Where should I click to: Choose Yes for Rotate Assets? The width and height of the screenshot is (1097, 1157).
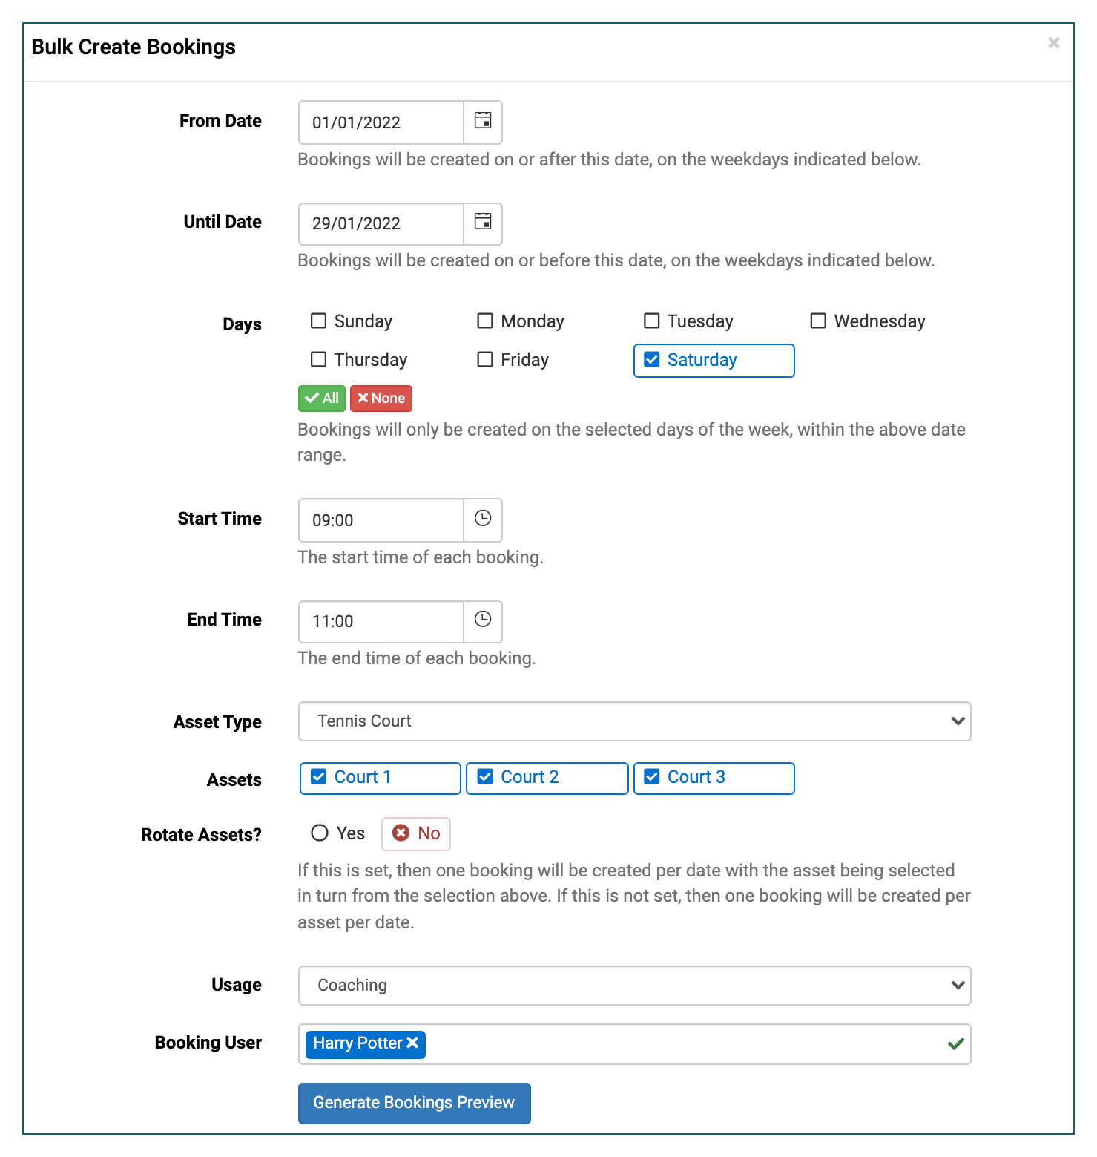[x=320, y=833]
